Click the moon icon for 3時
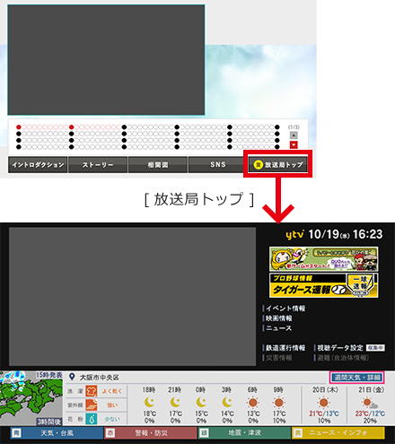 coord(227,402)
